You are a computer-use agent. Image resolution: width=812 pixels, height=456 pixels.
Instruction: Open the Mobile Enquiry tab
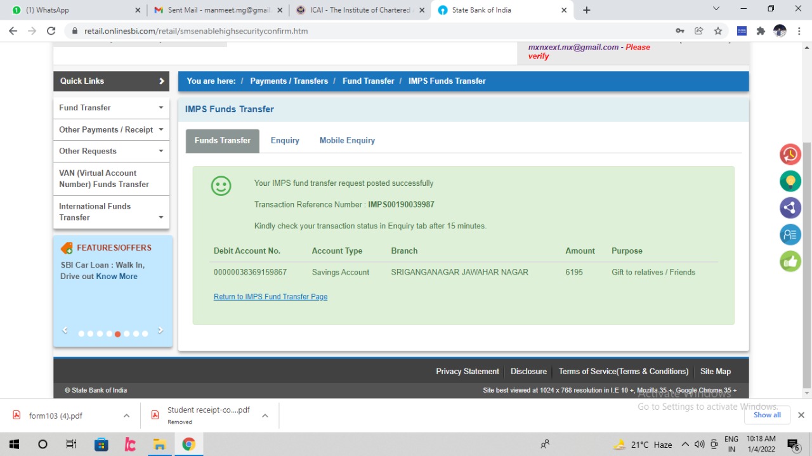pyautogui.click(x=347, y=140)
